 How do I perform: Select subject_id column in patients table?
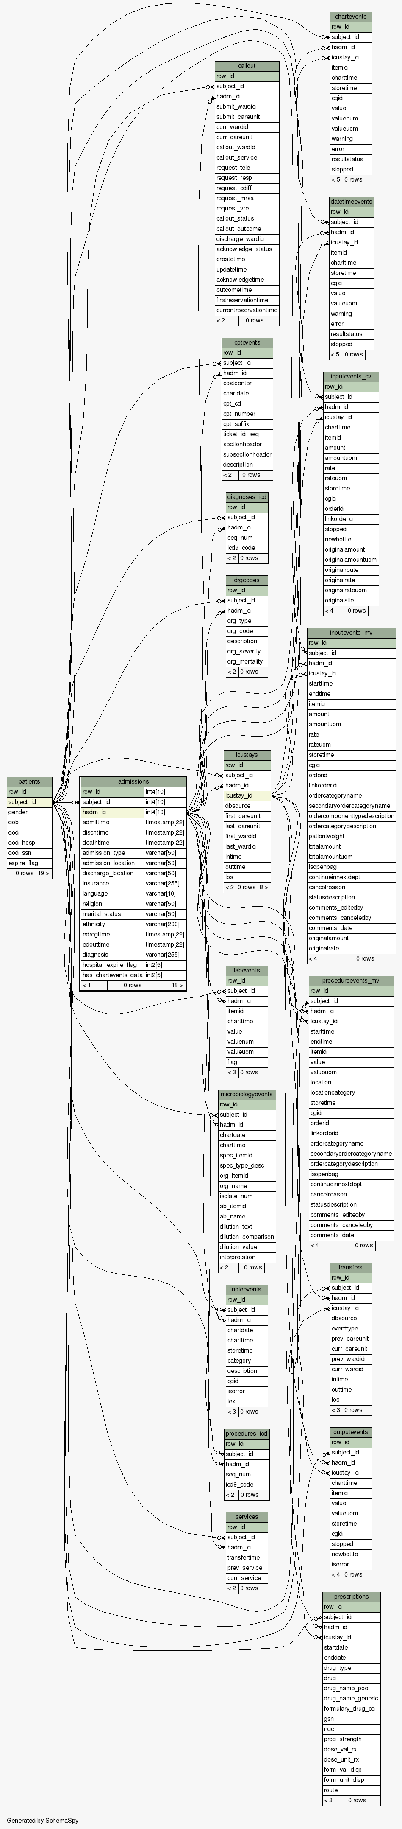[x=29, y=802]
